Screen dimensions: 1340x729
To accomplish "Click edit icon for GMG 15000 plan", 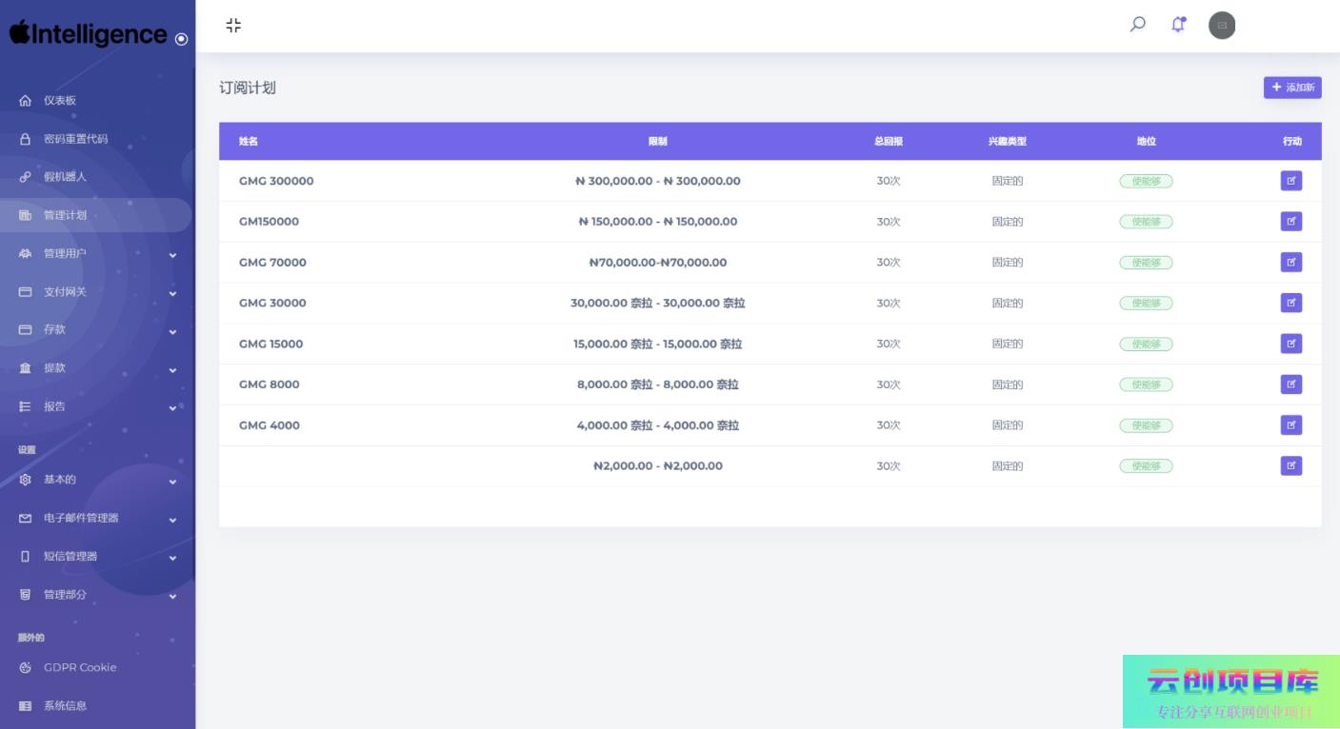I will click(x=1290, y=344).
